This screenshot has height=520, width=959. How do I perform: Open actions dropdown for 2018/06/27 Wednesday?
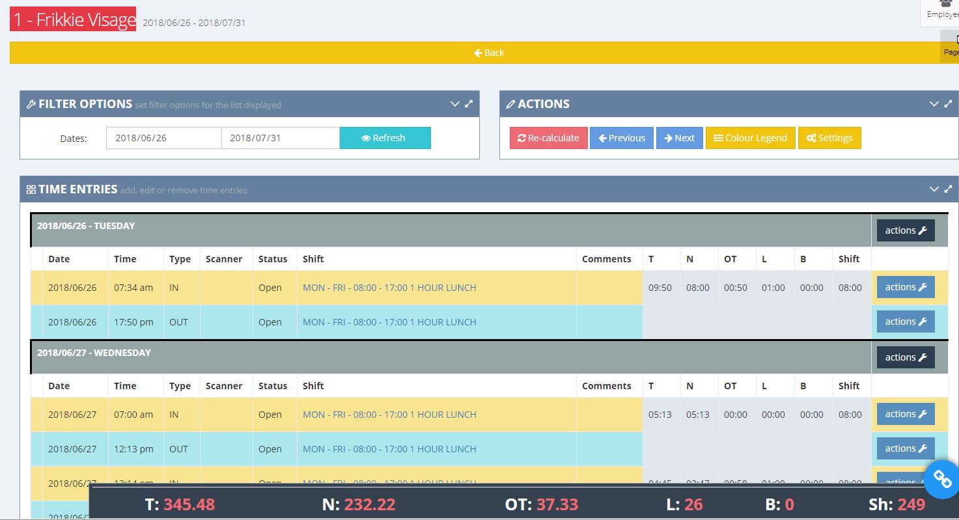coord(905,357)
